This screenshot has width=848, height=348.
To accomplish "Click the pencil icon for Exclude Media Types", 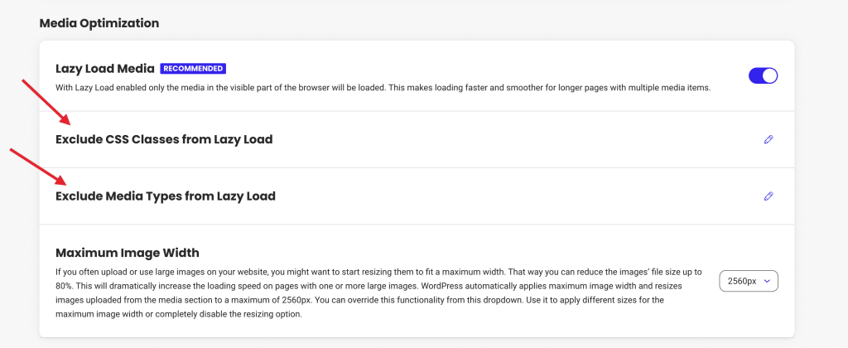I will (768, 196).
